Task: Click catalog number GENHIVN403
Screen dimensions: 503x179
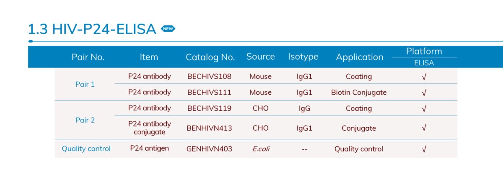Action: 209,149
